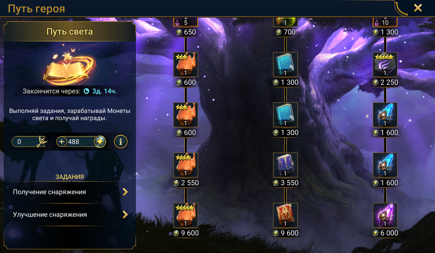Image resolution: width=435 pixels, height=253 pixels.
Task: Expand the Получение снаряжения task arrow
Action: [125, 192]
